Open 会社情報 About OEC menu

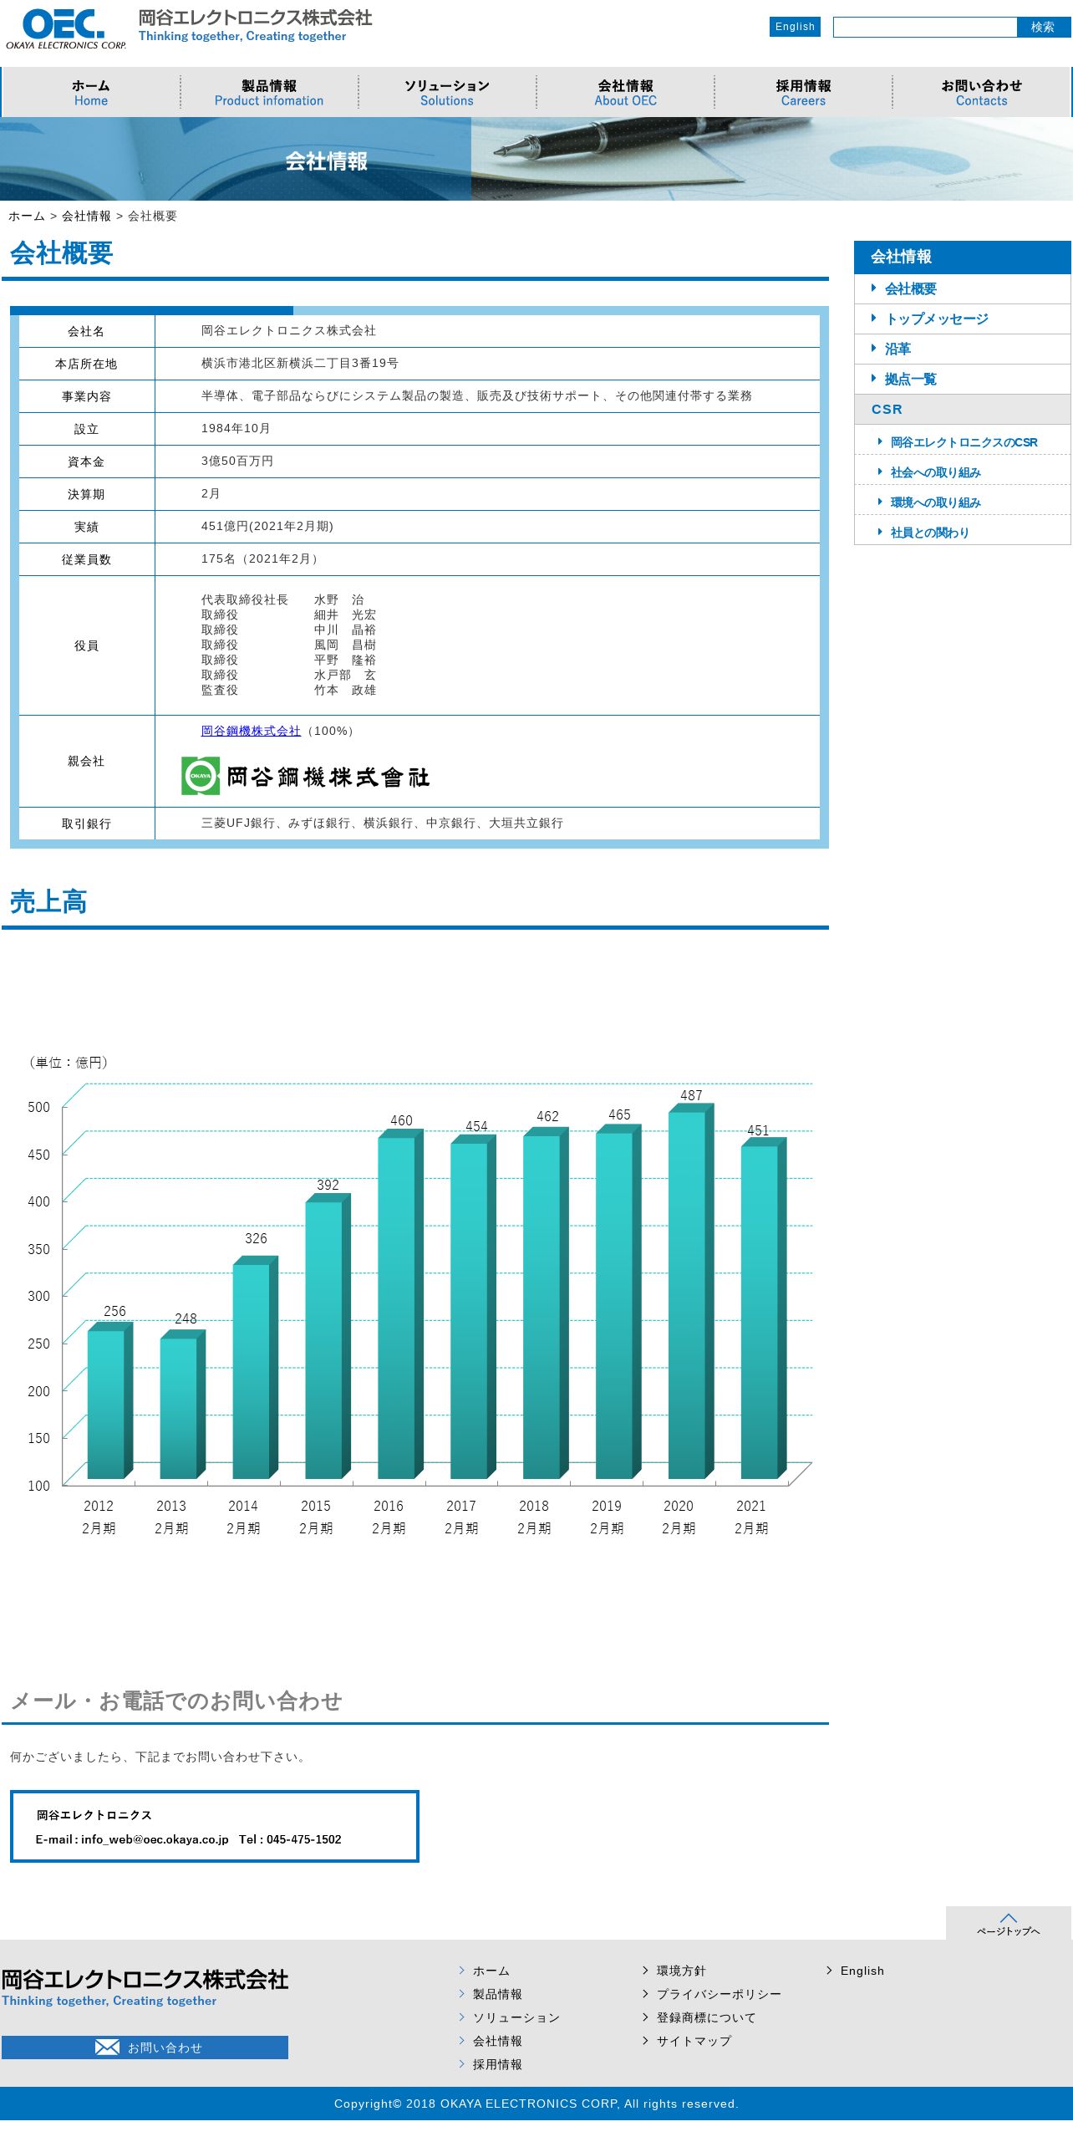pyautogui.click(x=625, y=93)
